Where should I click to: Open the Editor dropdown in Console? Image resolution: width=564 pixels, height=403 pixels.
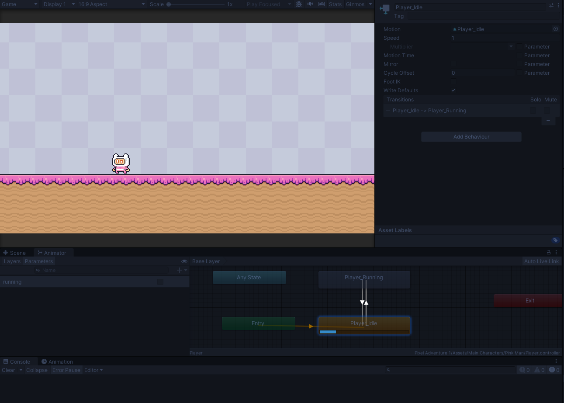(93, 370)
